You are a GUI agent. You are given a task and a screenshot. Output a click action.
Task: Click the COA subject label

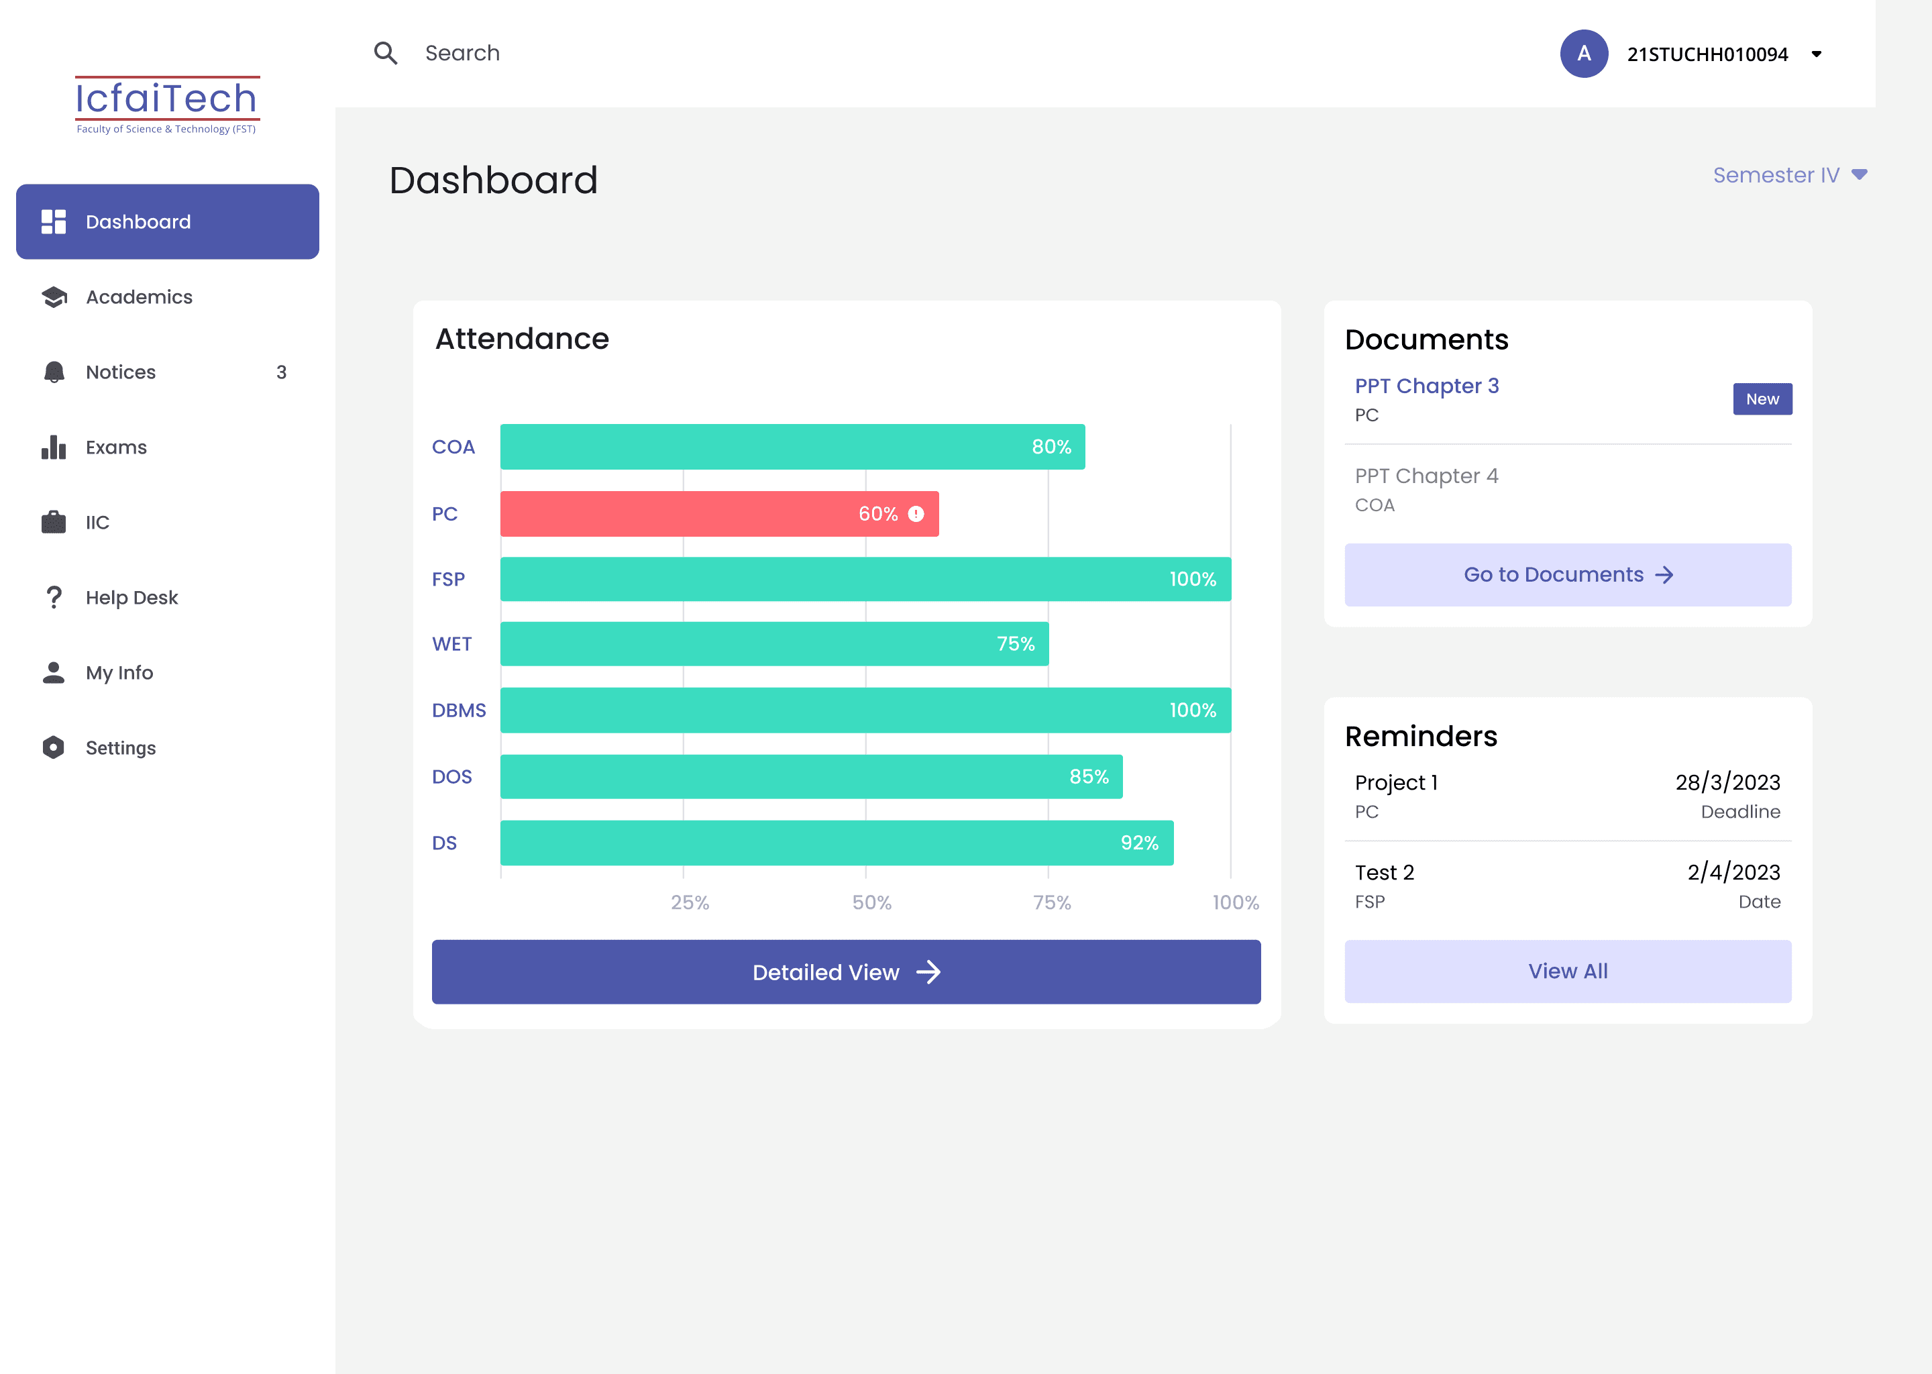pyautogui.click(x=453, y=447)
